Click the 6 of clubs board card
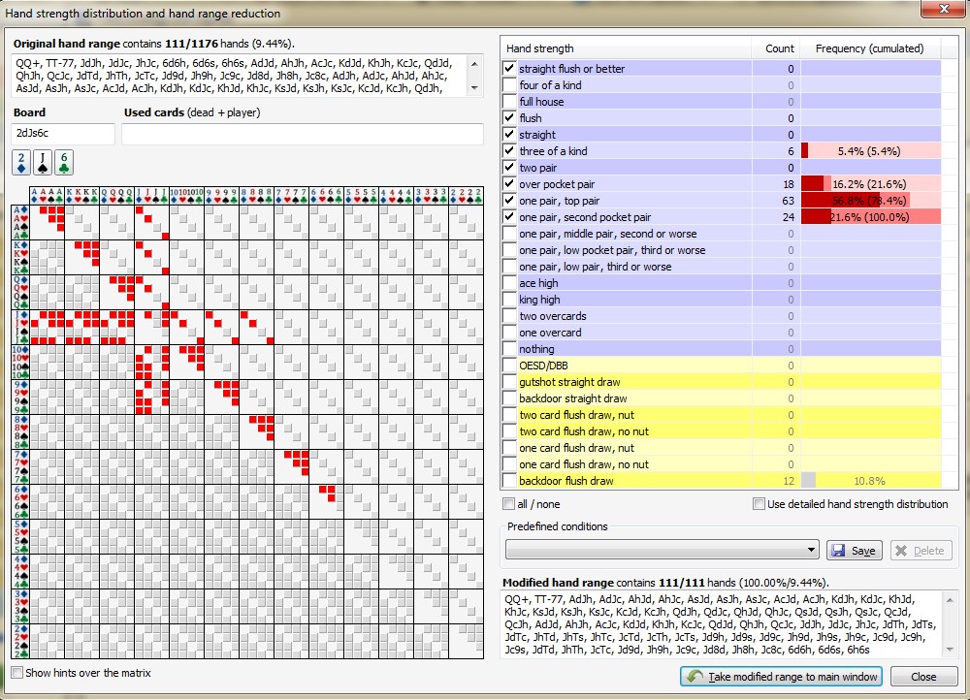The height and width of the screenshot is (700, 970). pyautogui.click(x=64, y=162)
